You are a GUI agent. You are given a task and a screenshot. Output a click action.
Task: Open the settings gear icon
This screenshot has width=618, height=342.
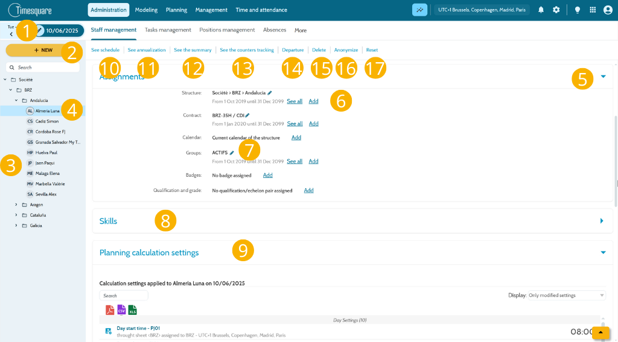click(556, 10)
